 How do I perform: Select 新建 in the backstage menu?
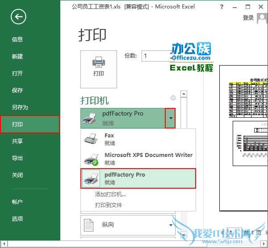point(17,56)
